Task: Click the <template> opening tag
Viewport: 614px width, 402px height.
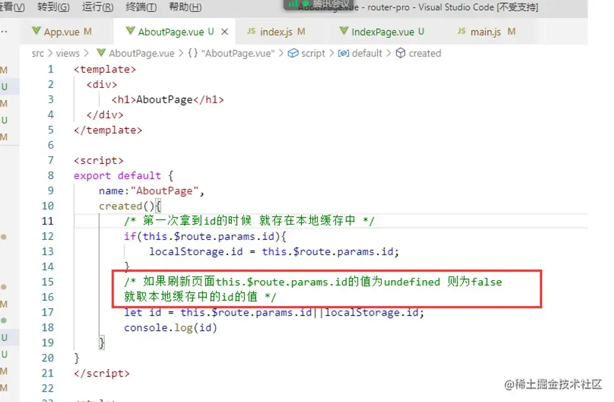Action: click(x=105, y=69)
